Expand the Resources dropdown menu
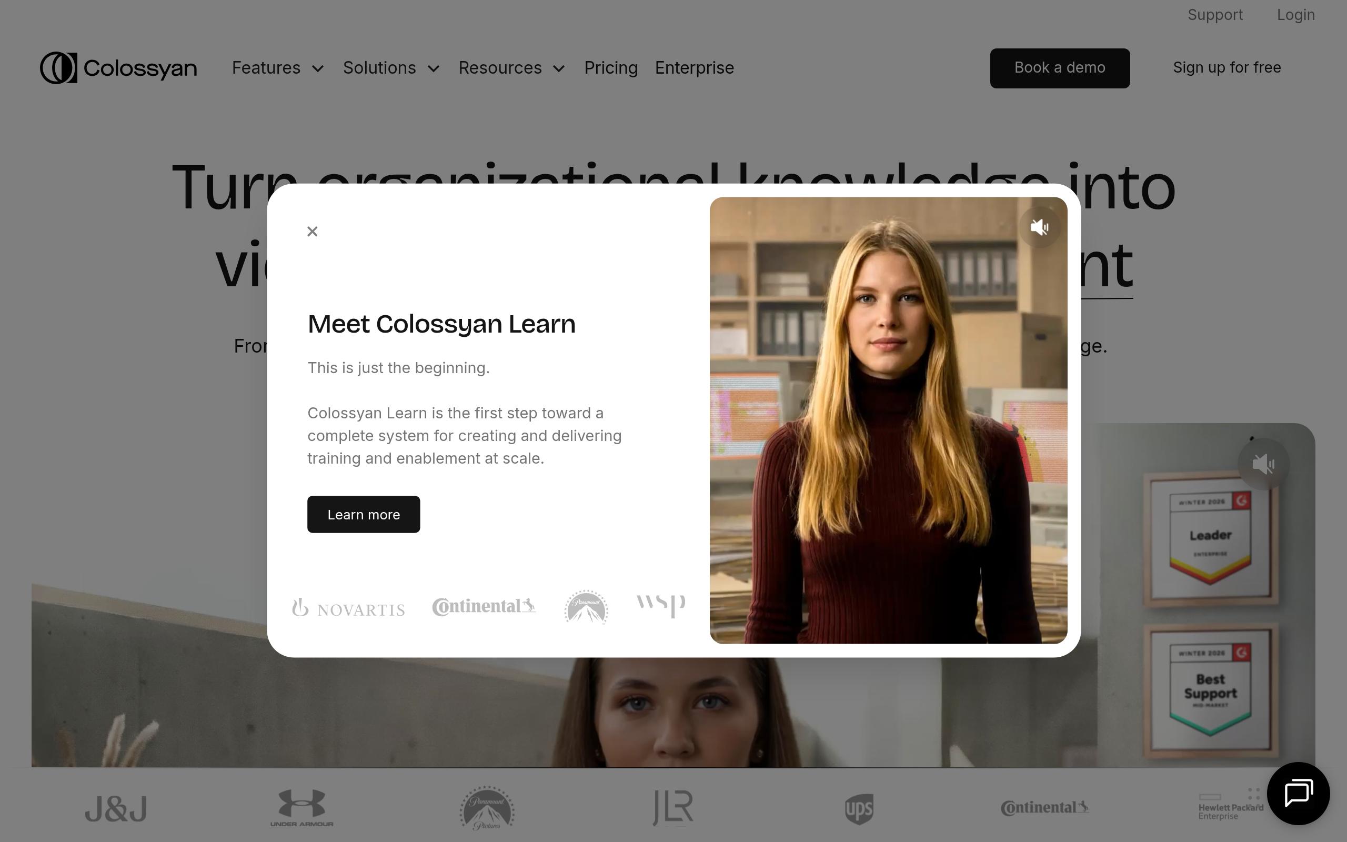This screenshot has height=842, width=1347. (x=511, y=68)
